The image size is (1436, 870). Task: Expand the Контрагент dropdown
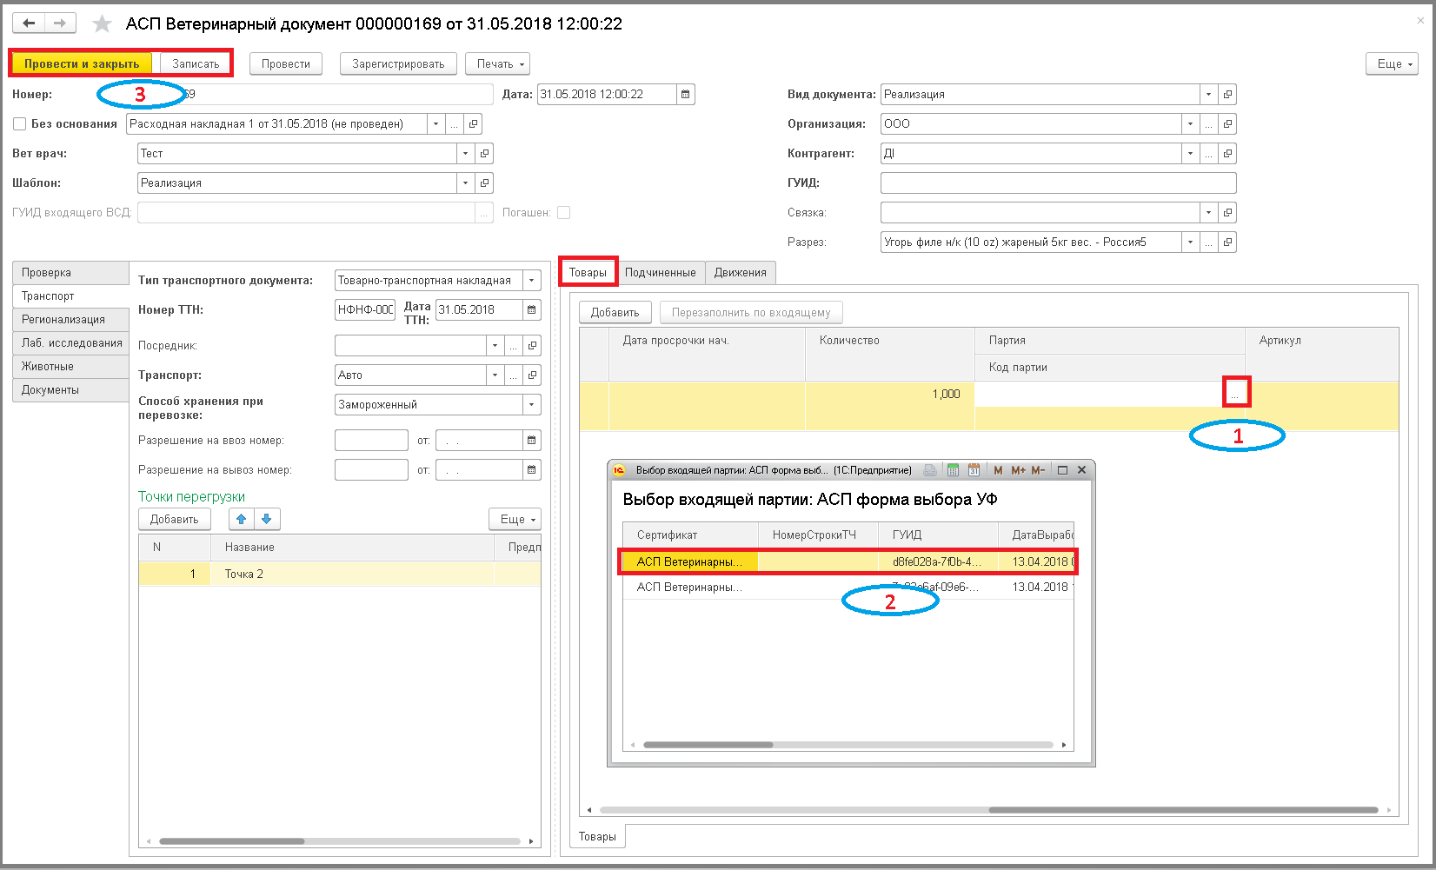pyautogui.click(x=1190, y=153)
